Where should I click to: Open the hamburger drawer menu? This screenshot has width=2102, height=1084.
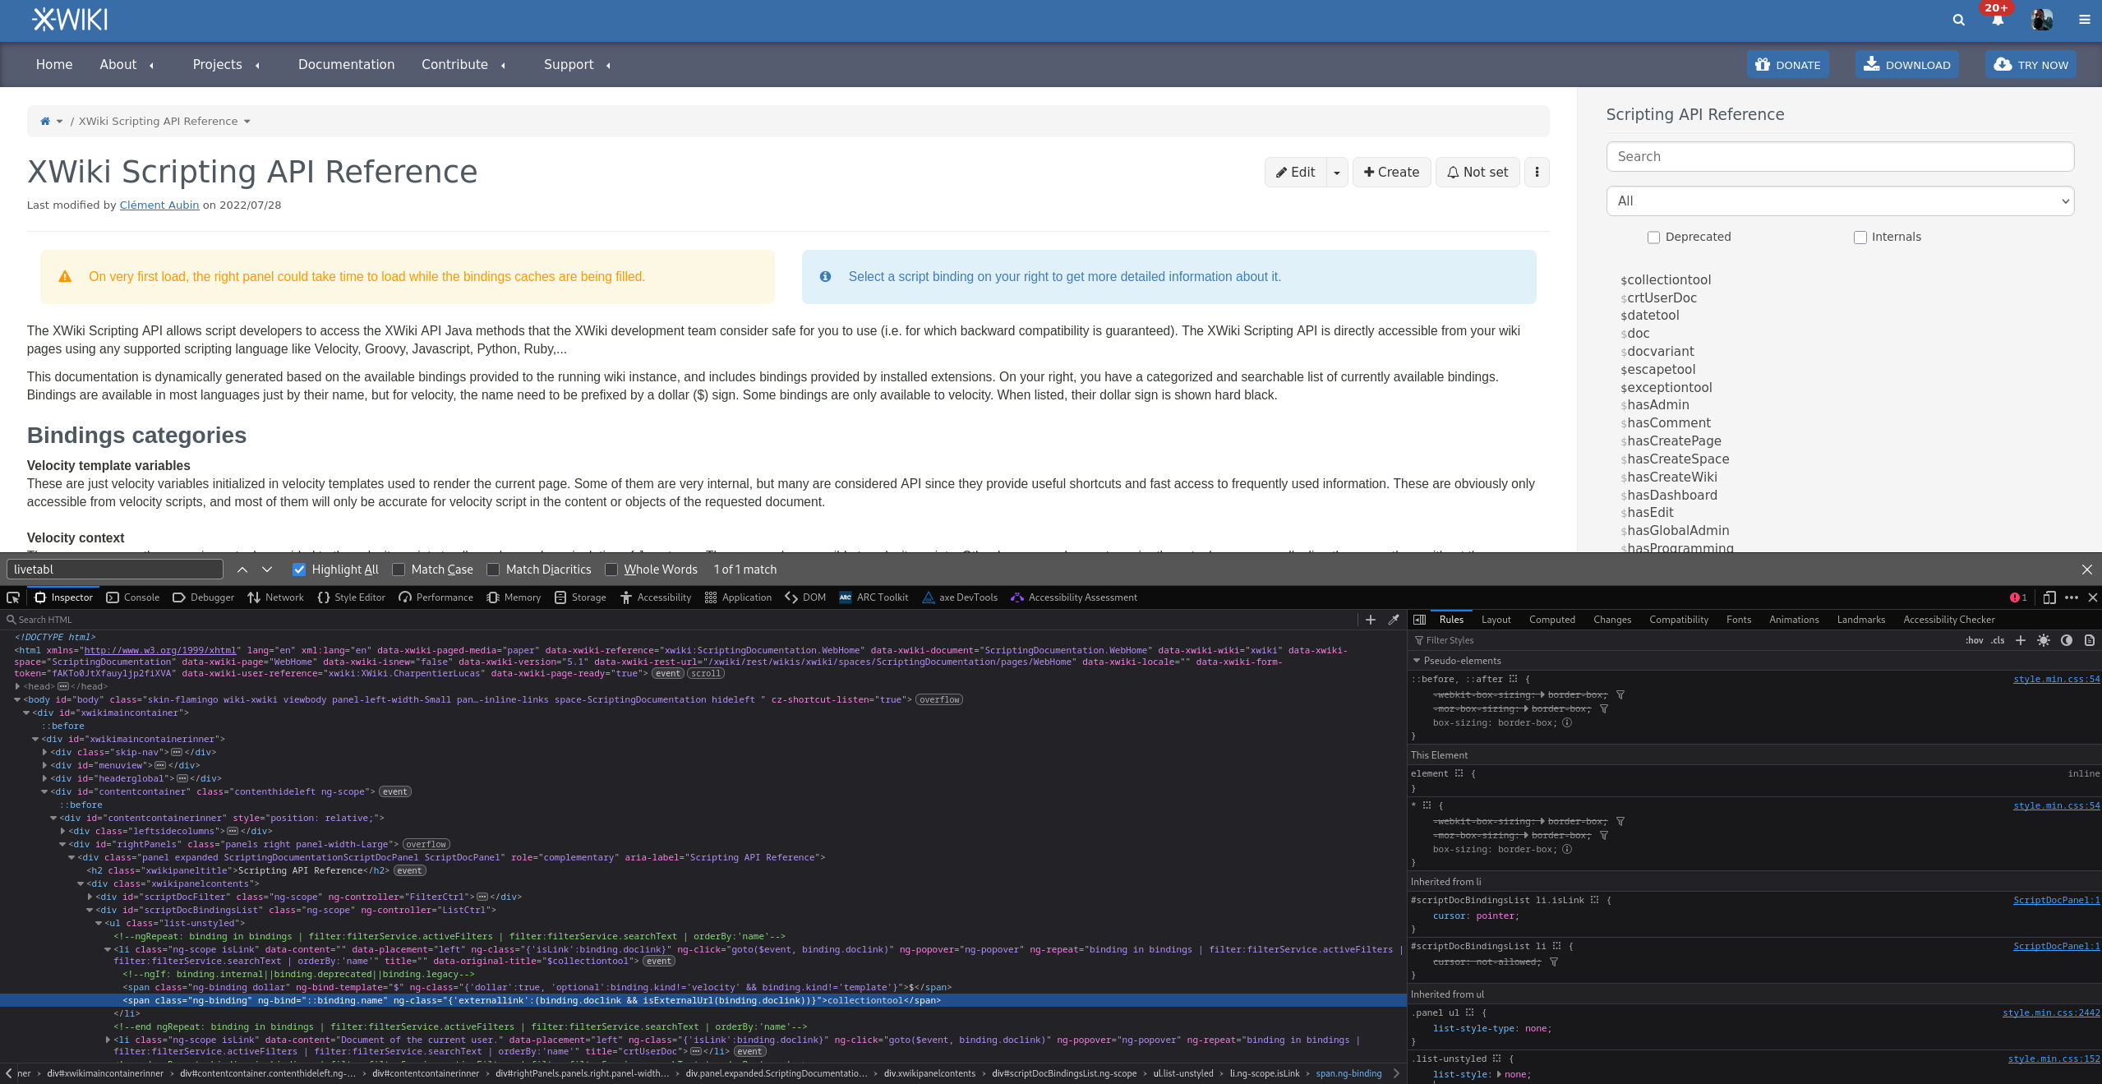[2085, 20]
